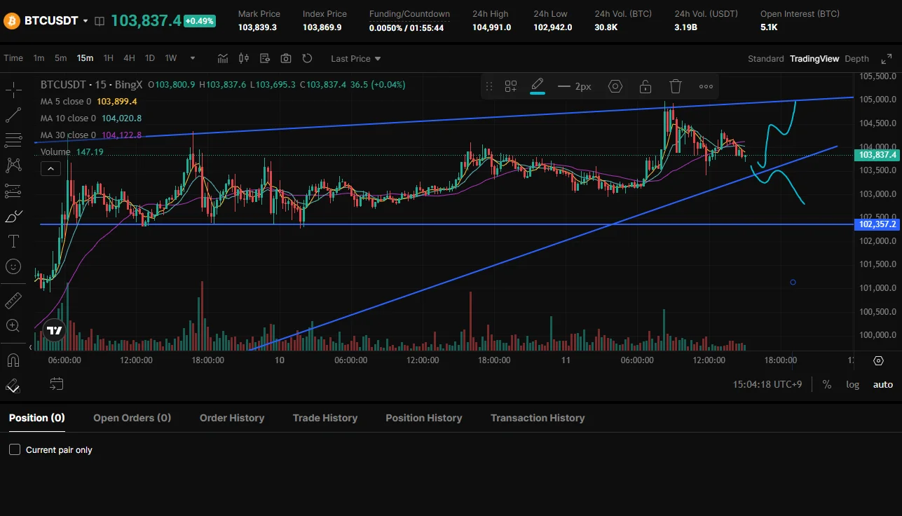Open the projection and measurement tool
The height and width of the screenshot is (516, 902).
click(13, 191)
